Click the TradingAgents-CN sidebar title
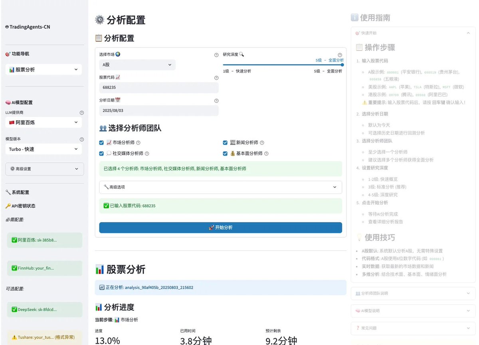This screenshot has width=479, height=345. coord(28,27)
